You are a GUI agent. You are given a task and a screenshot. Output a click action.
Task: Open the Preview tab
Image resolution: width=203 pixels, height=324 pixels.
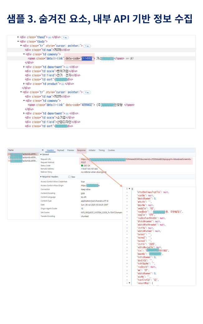[x=71, y=150]
